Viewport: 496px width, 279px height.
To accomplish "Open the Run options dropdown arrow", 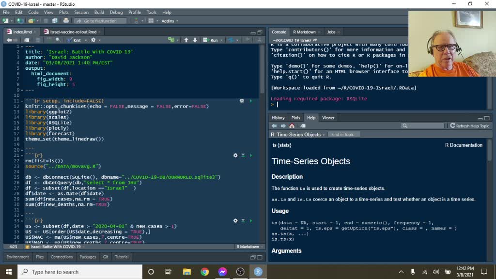I will [x=221, y=40].
